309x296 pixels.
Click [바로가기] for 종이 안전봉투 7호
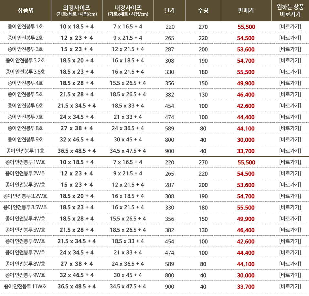[x=290, y=117]
